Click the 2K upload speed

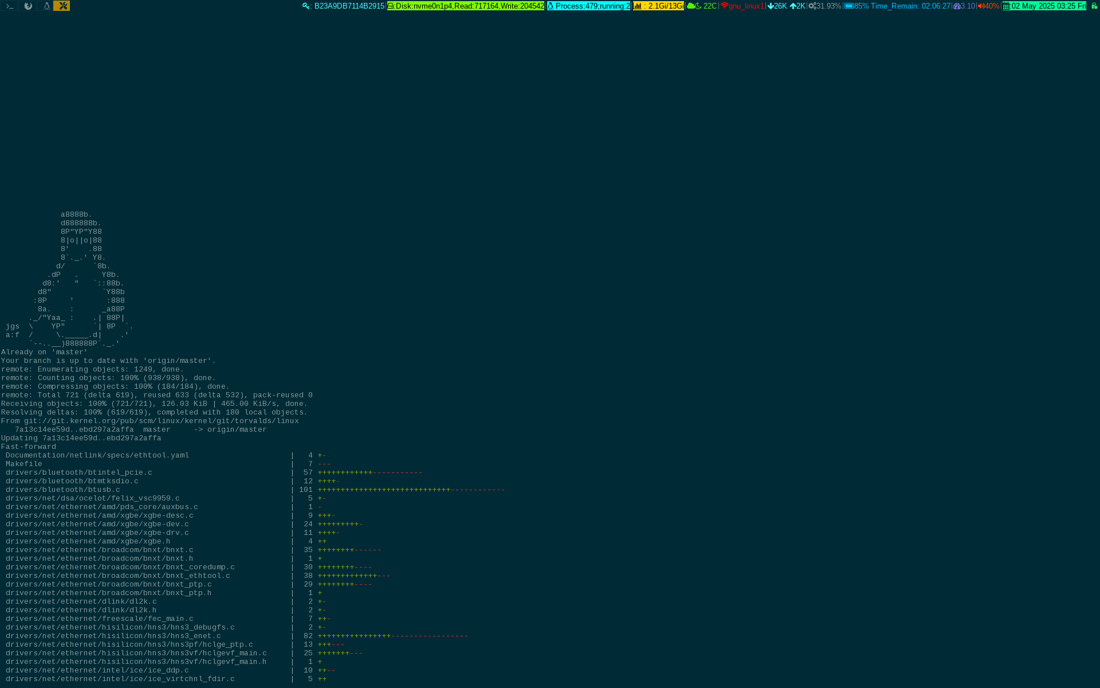(x=801, y=6)
